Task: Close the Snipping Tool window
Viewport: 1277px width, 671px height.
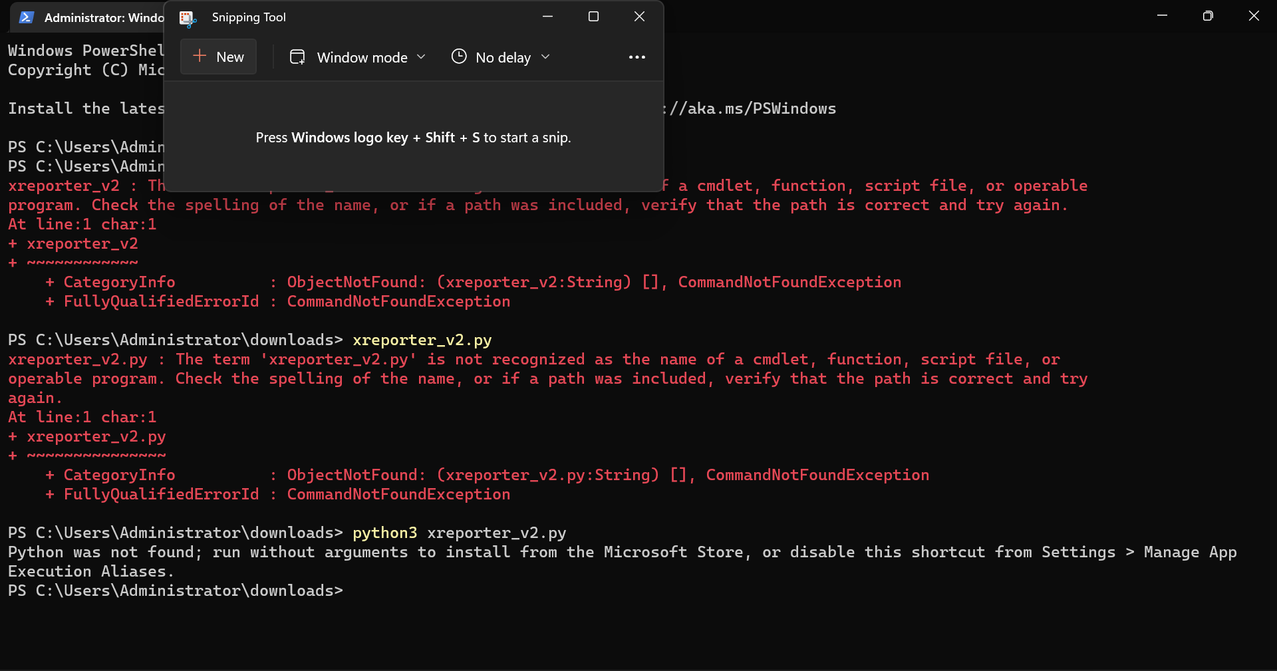Action: click(x=640, y=17)
